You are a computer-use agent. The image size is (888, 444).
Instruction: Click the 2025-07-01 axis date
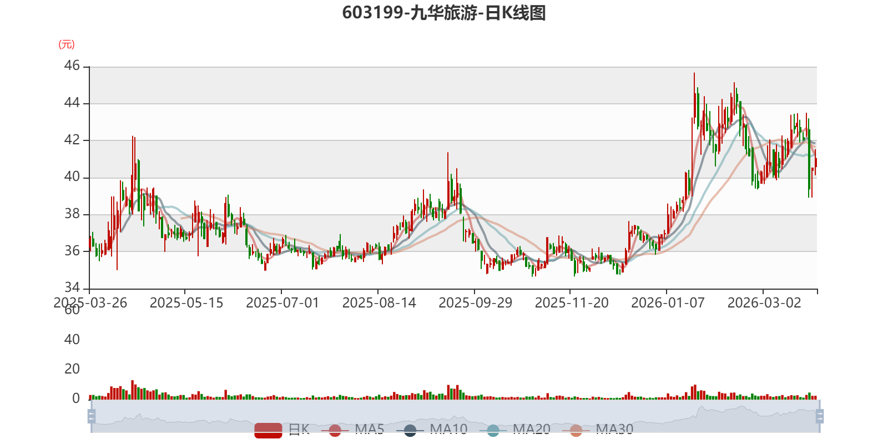[x=282, y=303]
